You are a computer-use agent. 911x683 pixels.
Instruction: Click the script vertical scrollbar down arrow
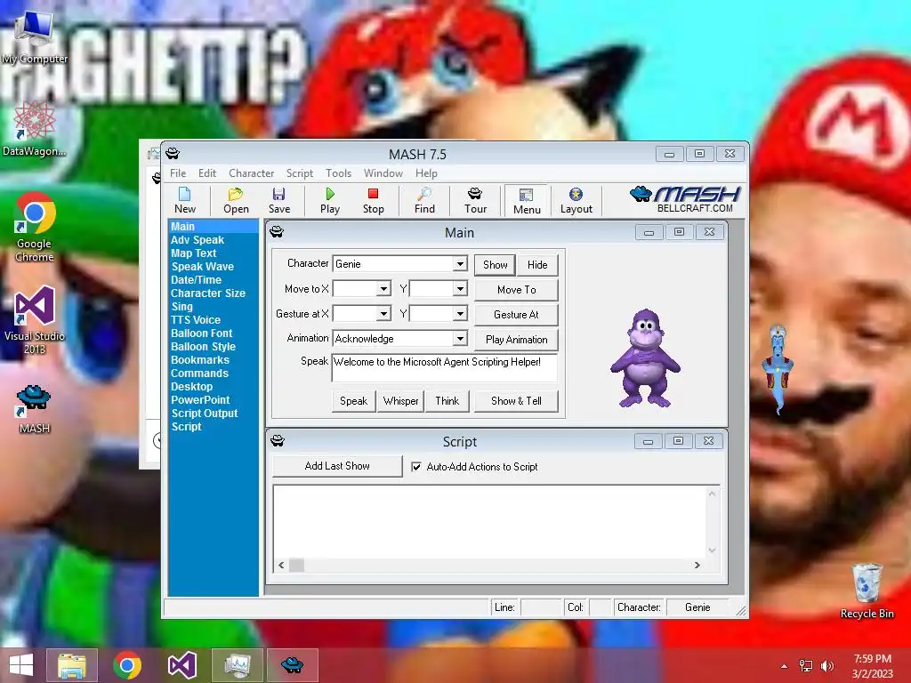pos(712,550)
